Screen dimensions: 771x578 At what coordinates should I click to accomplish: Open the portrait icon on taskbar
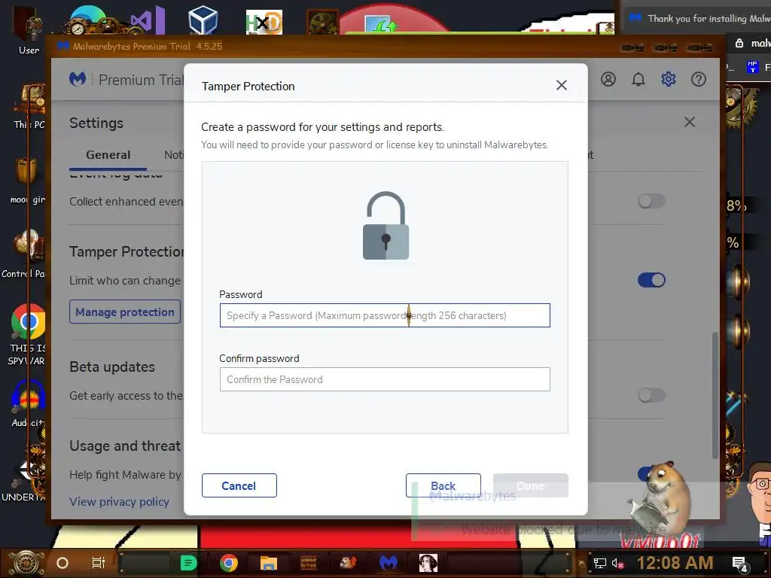coord(428,563)
